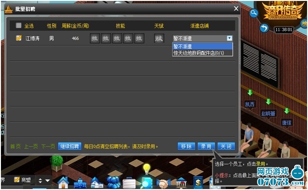
Task: Click the 赋 talent box for 江博涛
Action: click(159, 39)
